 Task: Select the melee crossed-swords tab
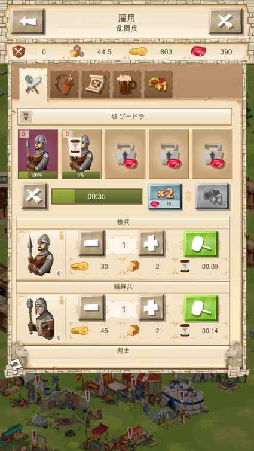[x=33, y=84]
